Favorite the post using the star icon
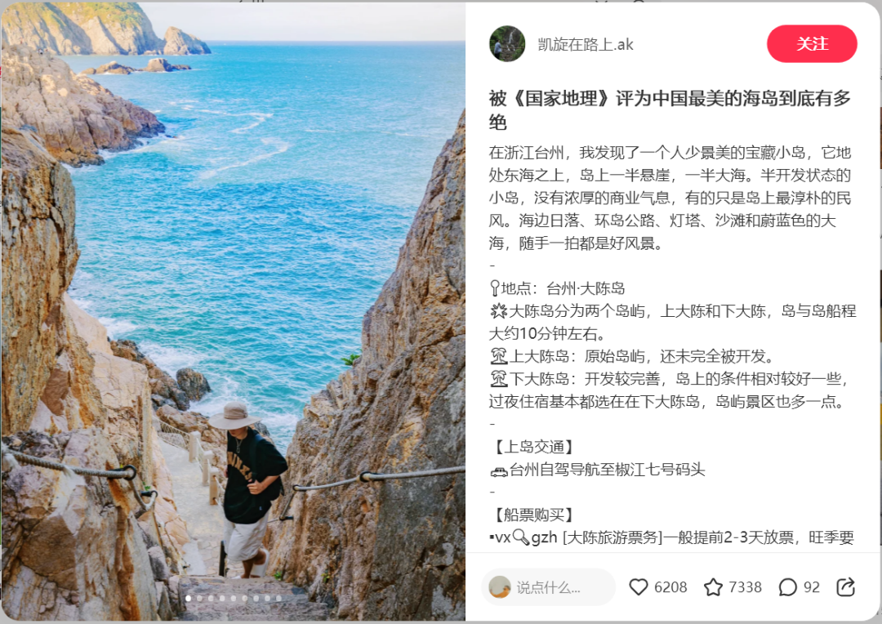This screenshot has height=624, width=882. [x=713, y=587]
